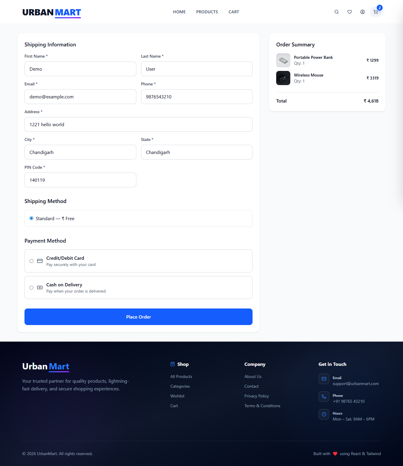Focus the PIN Code input field
The width and height of the screenshot is (403, 466).
pos(80,180)
